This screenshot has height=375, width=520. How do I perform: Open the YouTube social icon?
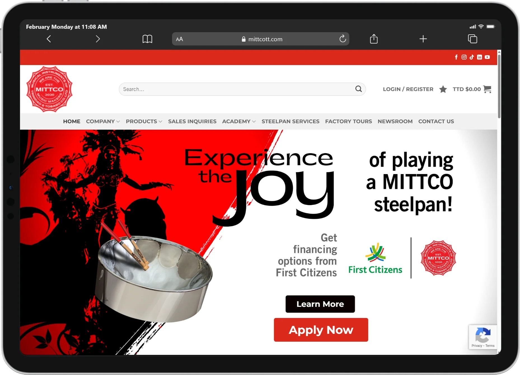[487, 57]
